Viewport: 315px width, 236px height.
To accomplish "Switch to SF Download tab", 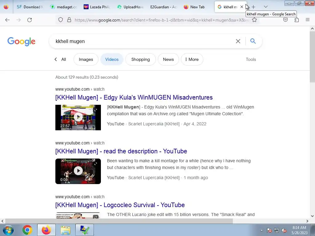I will pyautogui.click(x=30, y=7).
